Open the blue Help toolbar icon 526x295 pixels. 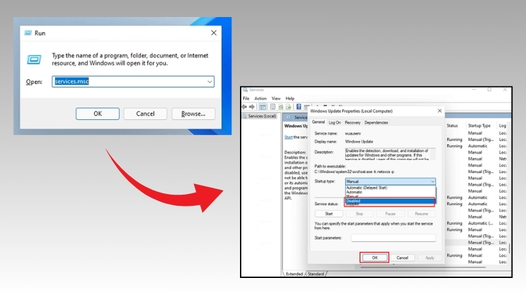[299, 107]
